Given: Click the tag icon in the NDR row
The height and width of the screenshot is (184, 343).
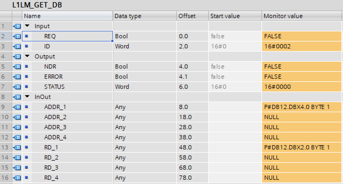Looking at the screenshot, I should pyautogui.click(x=17, y=67).
